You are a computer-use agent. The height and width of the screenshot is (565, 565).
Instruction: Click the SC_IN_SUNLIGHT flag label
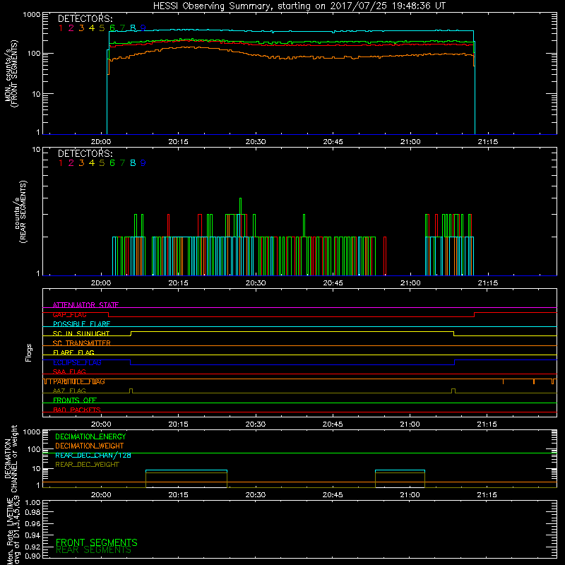pyautogui.click(x=81, y=333)
